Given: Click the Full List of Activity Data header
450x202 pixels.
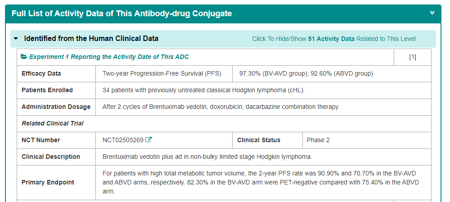Looking at the screenshot, I should click(x=121, y=13).
